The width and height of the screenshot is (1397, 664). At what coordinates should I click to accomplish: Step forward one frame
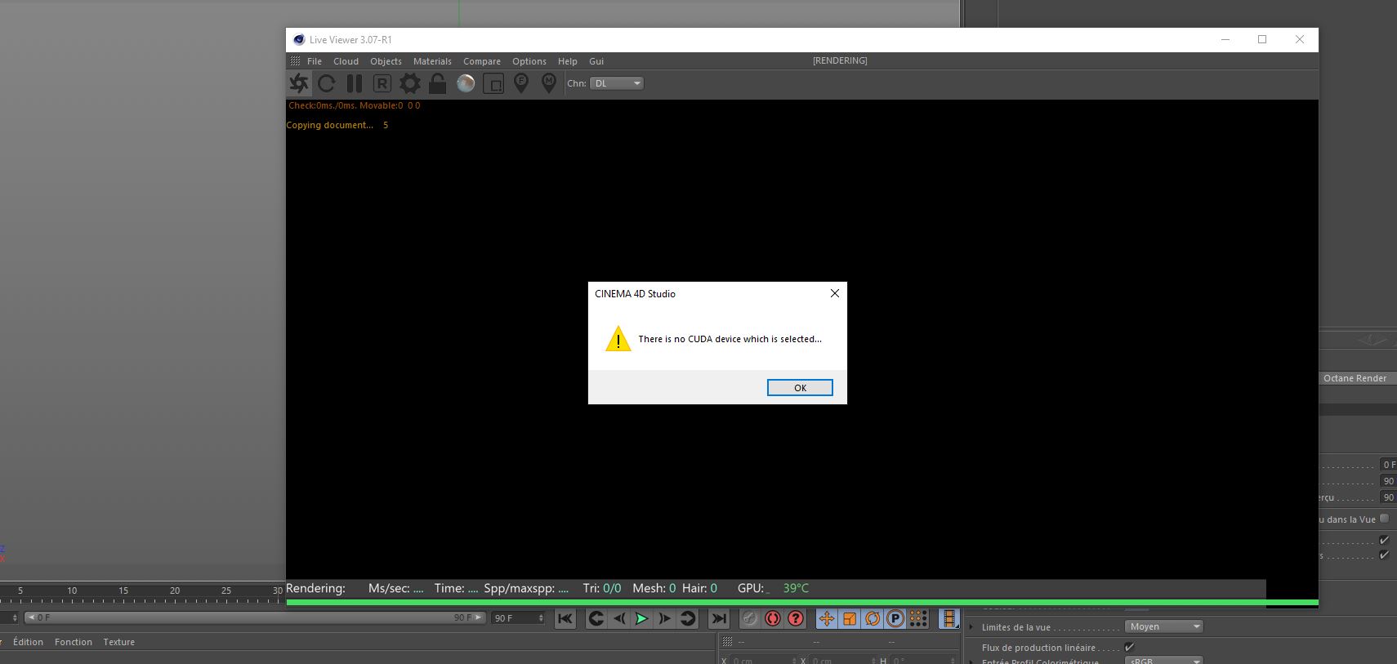click(665, 619)
